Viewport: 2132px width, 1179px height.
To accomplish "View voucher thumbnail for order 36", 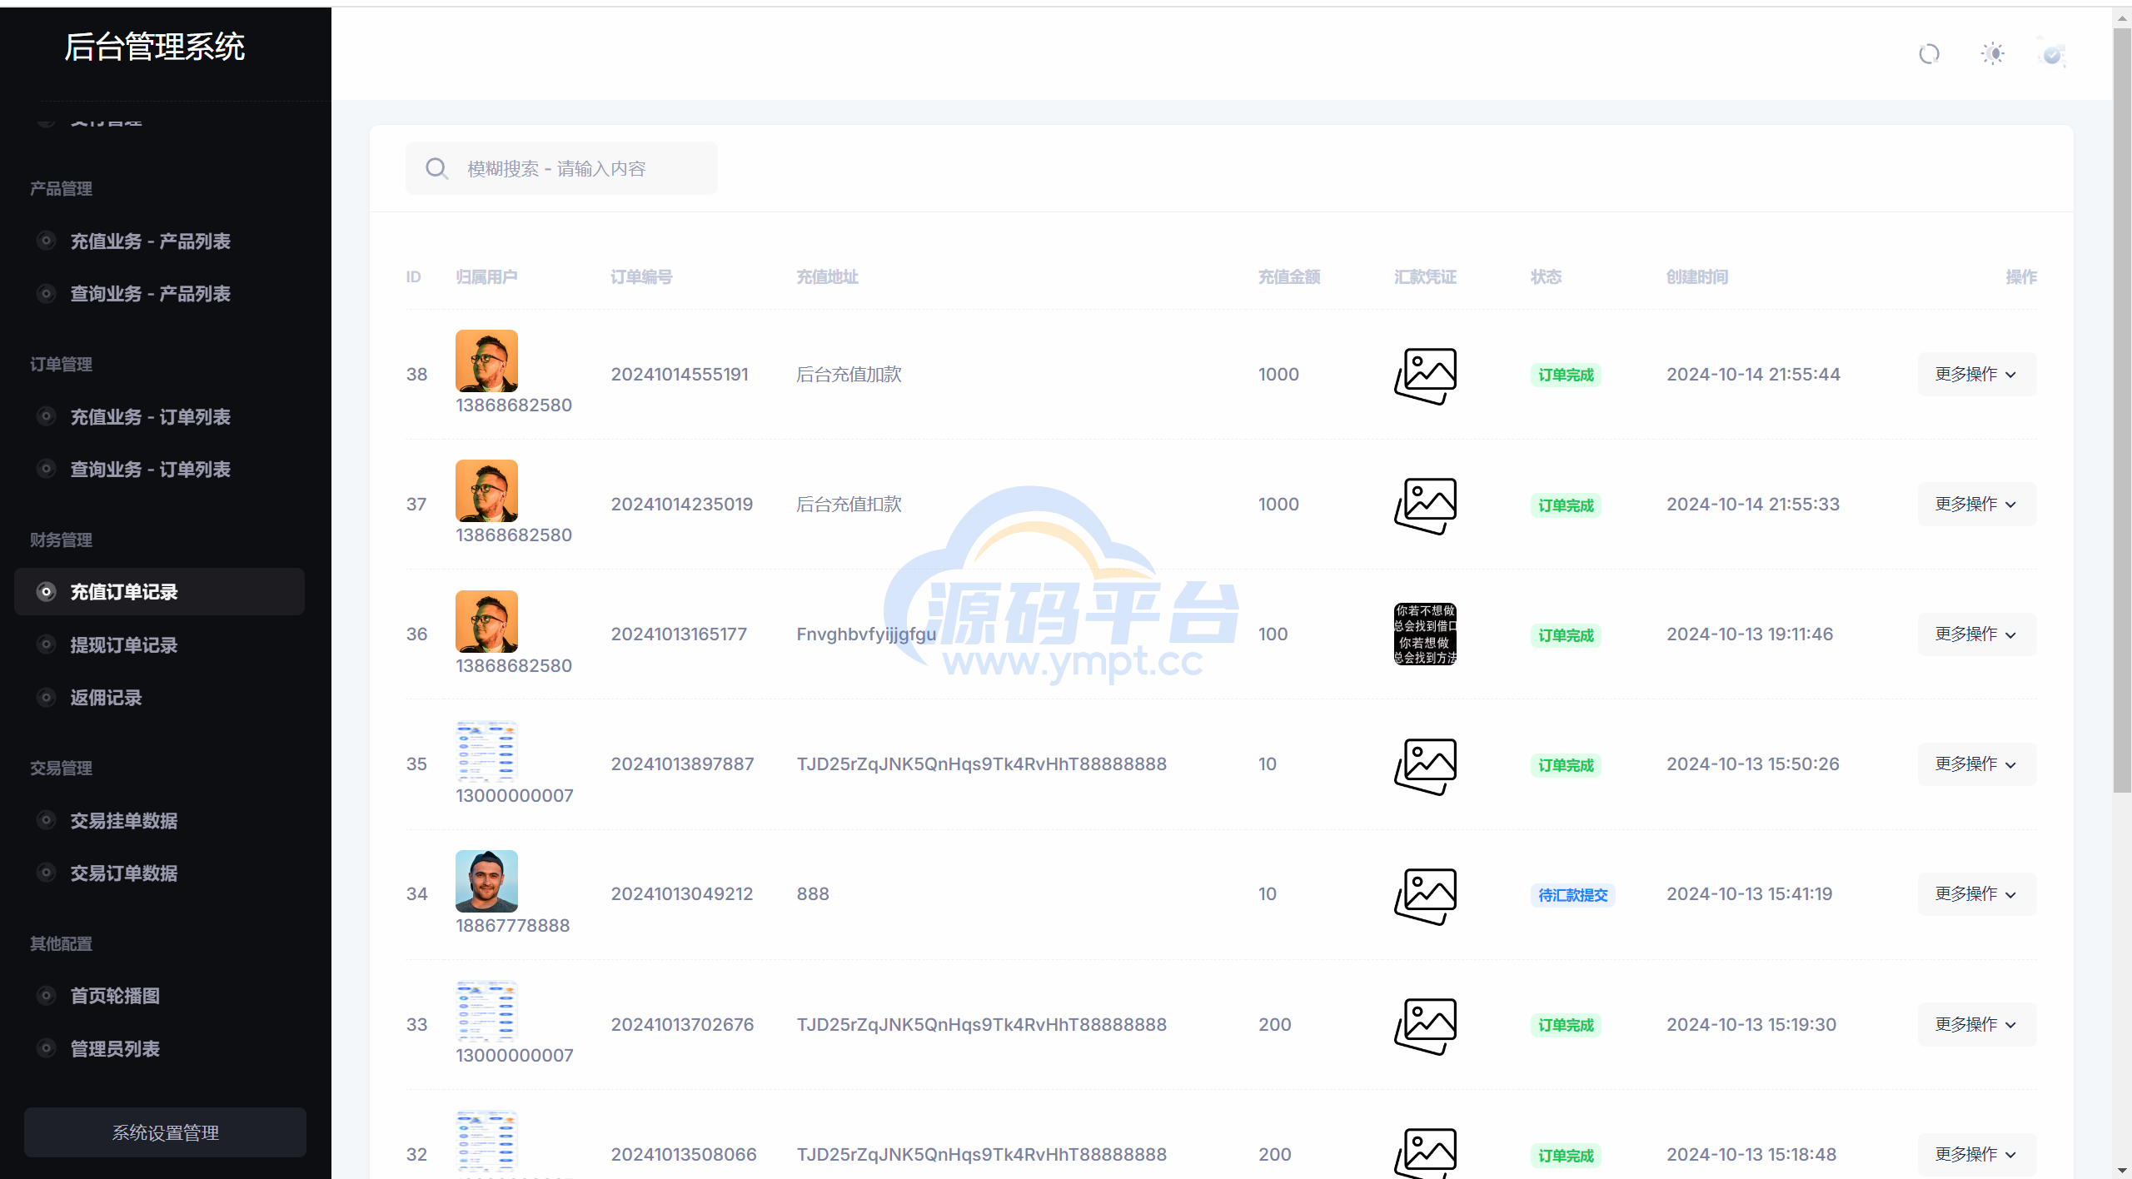I will [1425, 634].
